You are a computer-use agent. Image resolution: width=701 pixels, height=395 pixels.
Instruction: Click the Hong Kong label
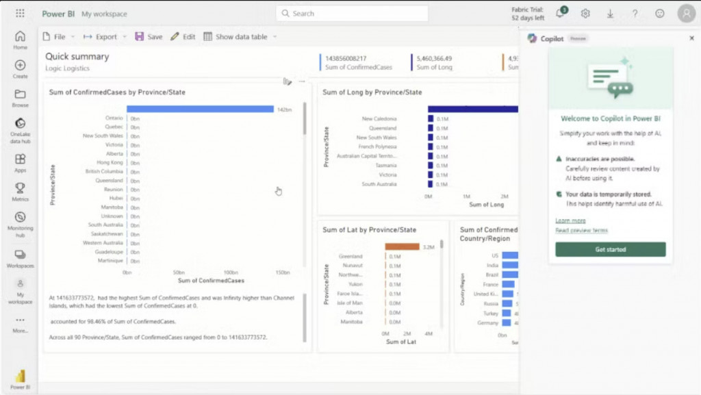pyautogui.click(x=110, y=163)
